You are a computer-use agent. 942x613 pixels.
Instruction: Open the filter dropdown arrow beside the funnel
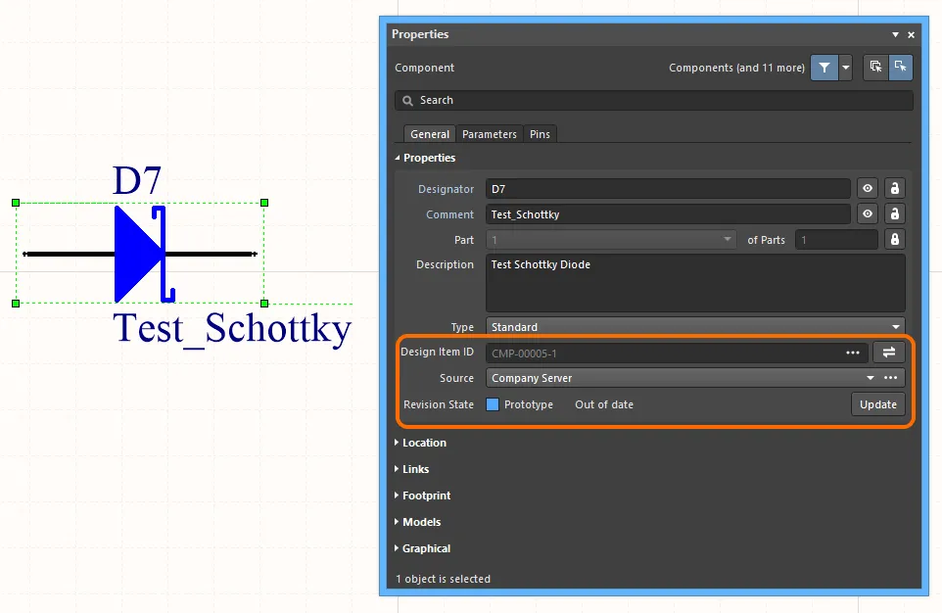846,68
